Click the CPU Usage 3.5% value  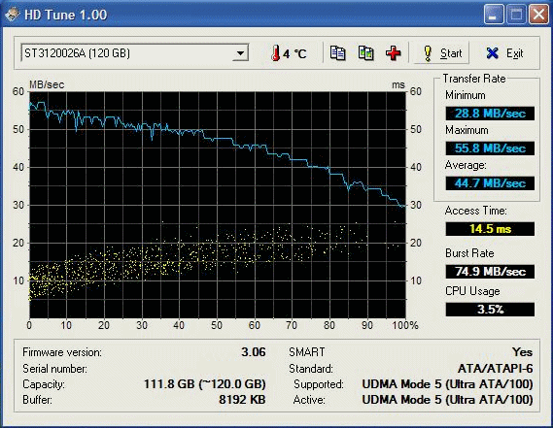tap(490, 310)
